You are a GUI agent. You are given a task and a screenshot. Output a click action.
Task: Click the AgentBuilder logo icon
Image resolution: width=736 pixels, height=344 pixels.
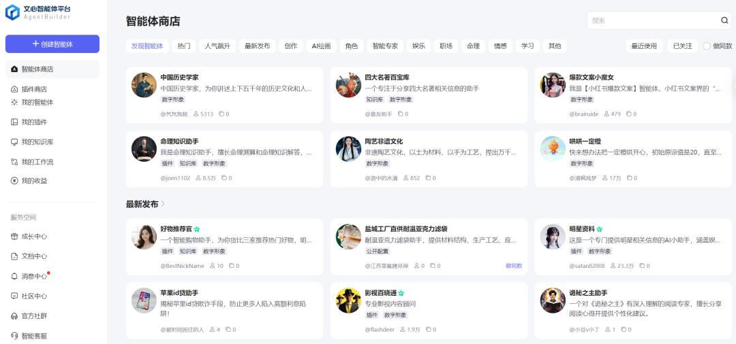(12, 13)
